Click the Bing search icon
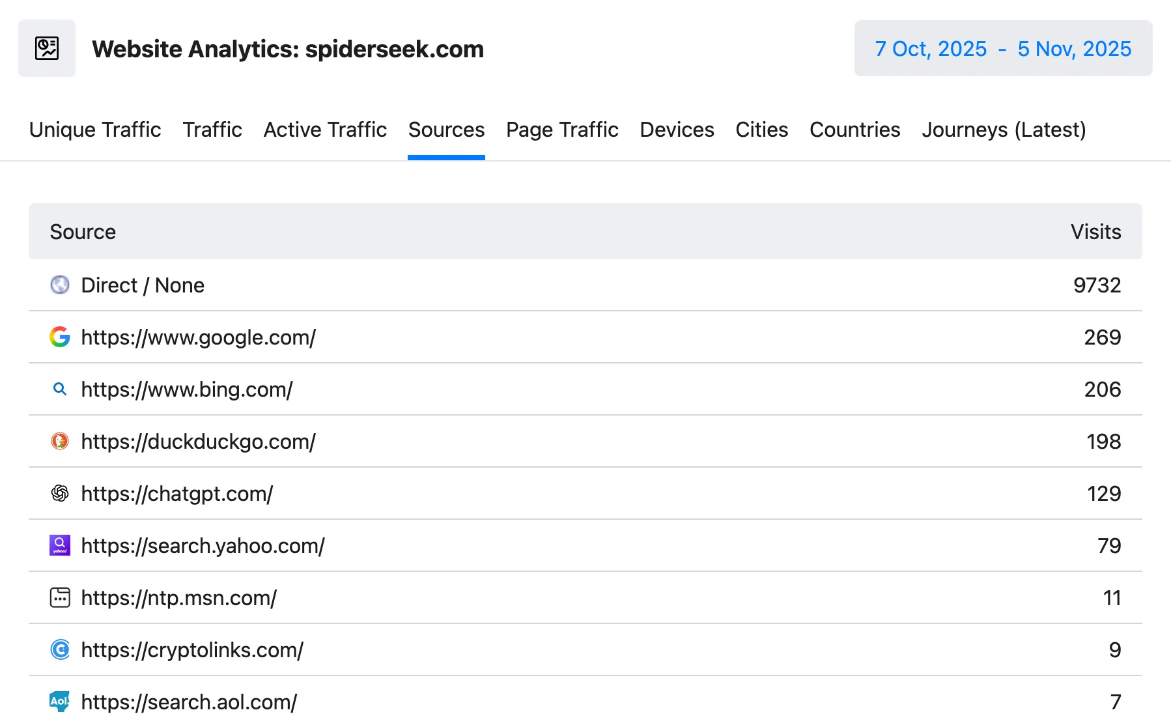This screenshot has height=723, width=1171. click(60, 389)
